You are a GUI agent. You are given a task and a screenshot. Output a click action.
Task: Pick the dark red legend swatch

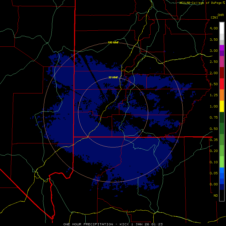[222, 73]
